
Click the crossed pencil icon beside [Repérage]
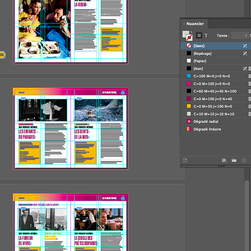[x=245, y=54]
